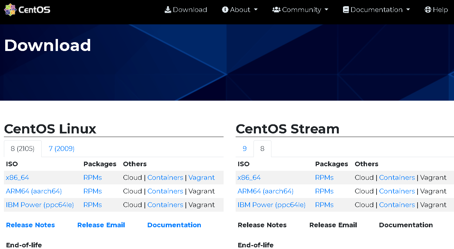454x249 pixels.
Task: Open Containers for ARM64 in CentOS Linux
Action: coord(165,191)
